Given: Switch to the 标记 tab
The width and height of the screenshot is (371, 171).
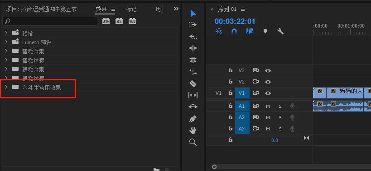Looking at the screenshot, I should coord(131,9).
